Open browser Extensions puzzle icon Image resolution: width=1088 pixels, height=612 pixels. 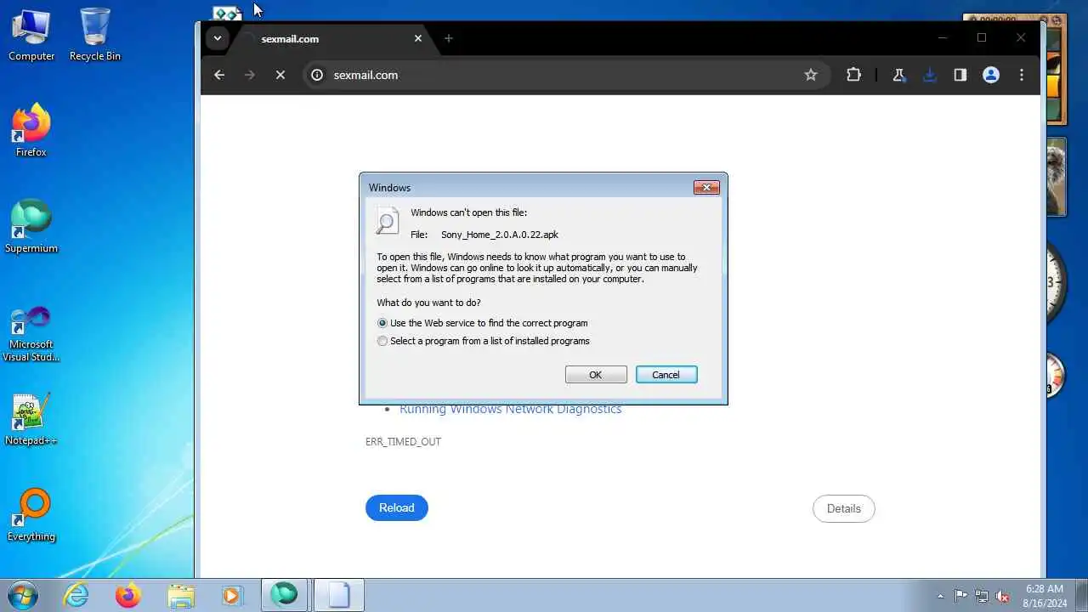(x=854, y=75)
